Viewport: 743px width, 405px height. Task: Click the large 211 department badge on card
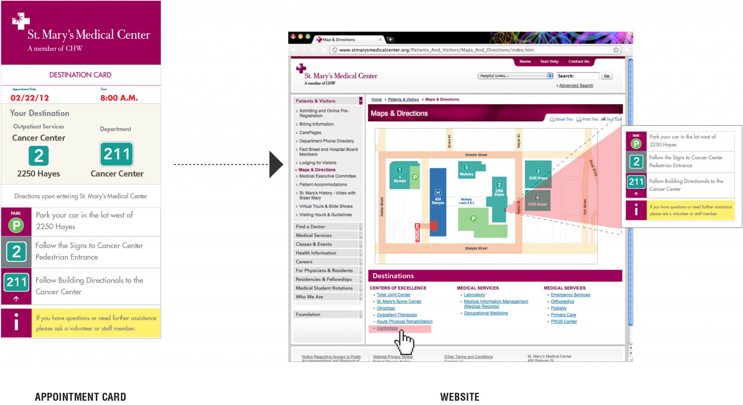(116, 154)
